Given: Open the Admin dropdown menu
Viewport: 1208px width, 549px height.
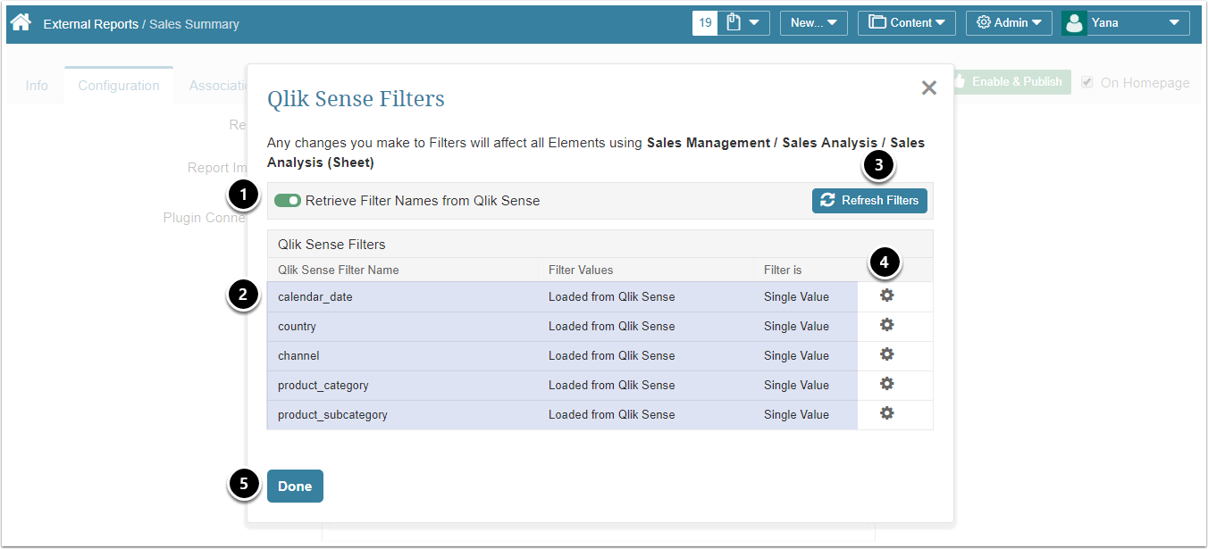Looking at the screenshot, I should click(x=1008, y=23).
